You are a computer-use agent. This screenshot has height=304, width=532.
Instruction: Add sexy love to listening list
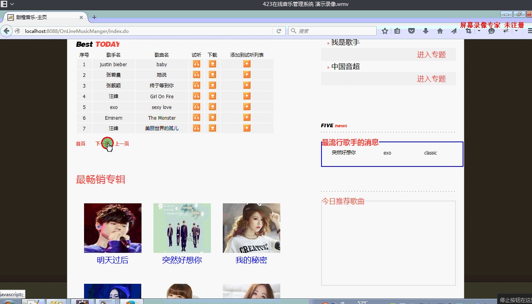[x=247, y=107]
